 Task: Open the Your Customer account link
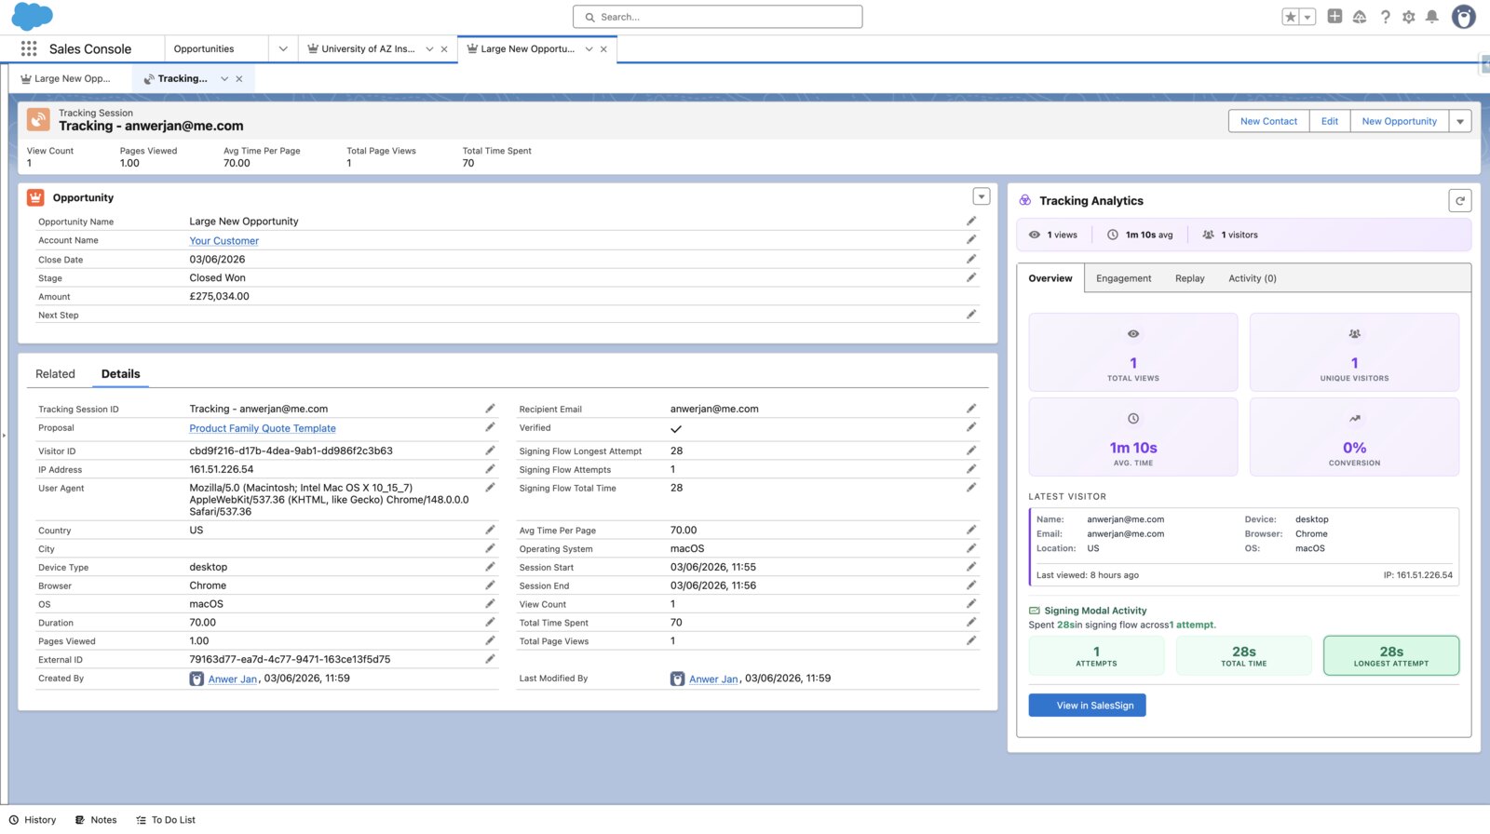(223, 241)
